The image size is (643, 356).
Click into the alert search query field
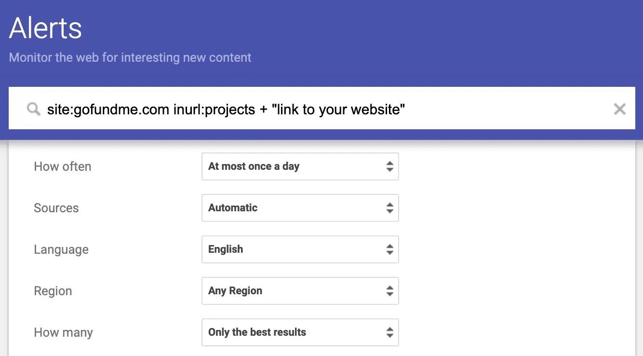289,110
